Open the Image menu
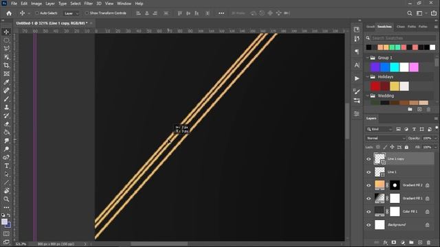The width and height of the screenshot is (440, 247). (36, 3)
